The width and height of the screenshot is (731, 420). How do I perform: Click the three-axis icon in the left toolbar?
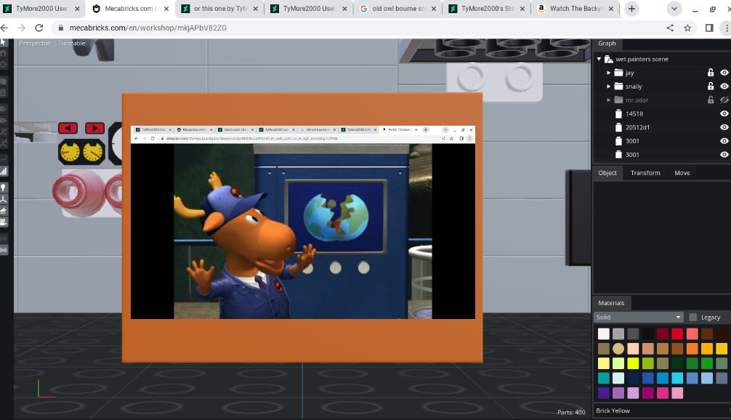tap(3, 199)
